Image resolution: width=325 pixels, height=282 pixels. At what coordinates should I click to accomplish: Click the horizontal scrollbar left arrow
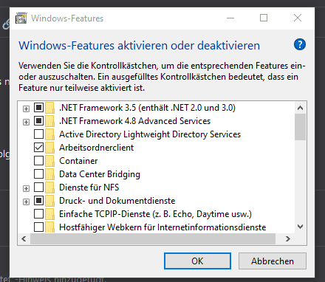tap(24, 238)
